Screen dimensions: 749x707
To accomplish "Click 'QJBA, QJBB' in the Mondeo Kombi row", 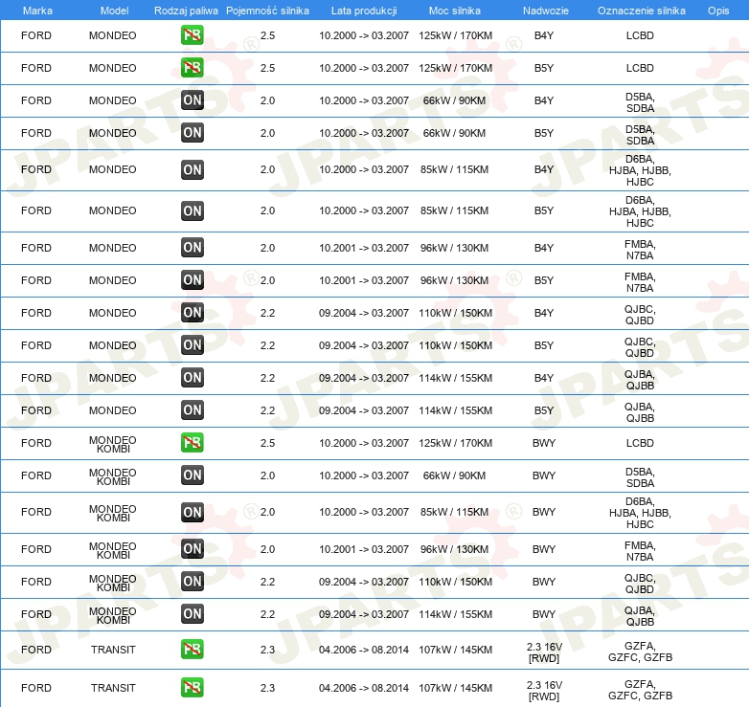I will pyautogui.click(x=640, y=616).
